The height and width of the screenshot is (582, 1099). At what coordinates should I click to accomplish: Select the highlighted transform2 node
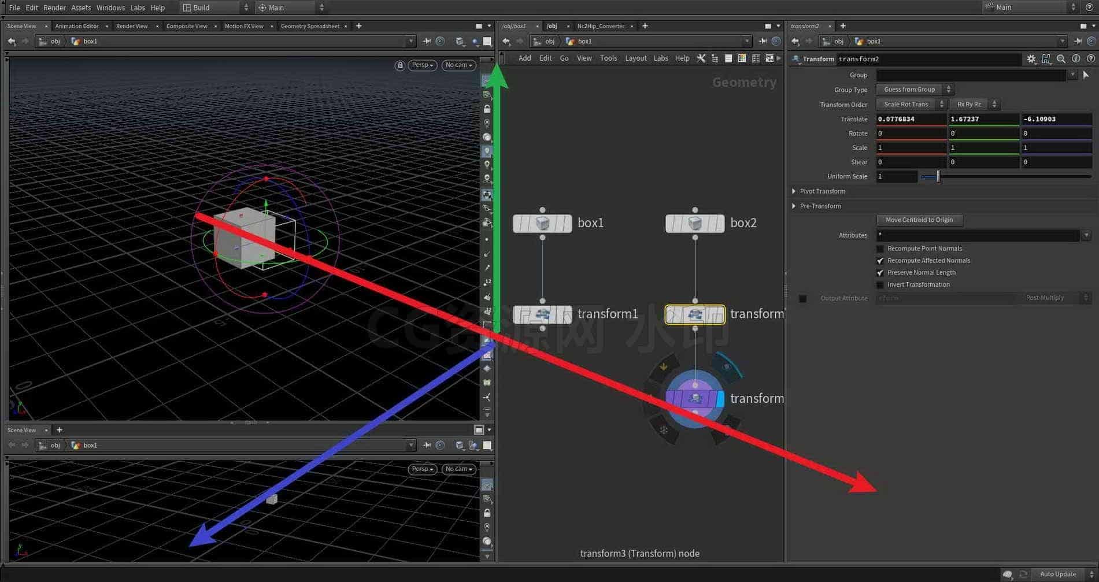coord(695,314)
